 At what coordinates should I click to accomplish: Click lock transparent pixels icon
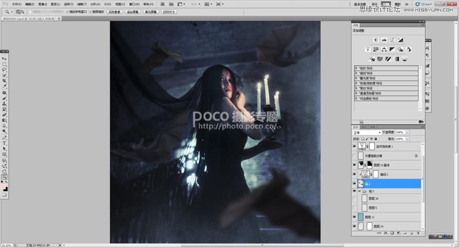tap(363, 139)
